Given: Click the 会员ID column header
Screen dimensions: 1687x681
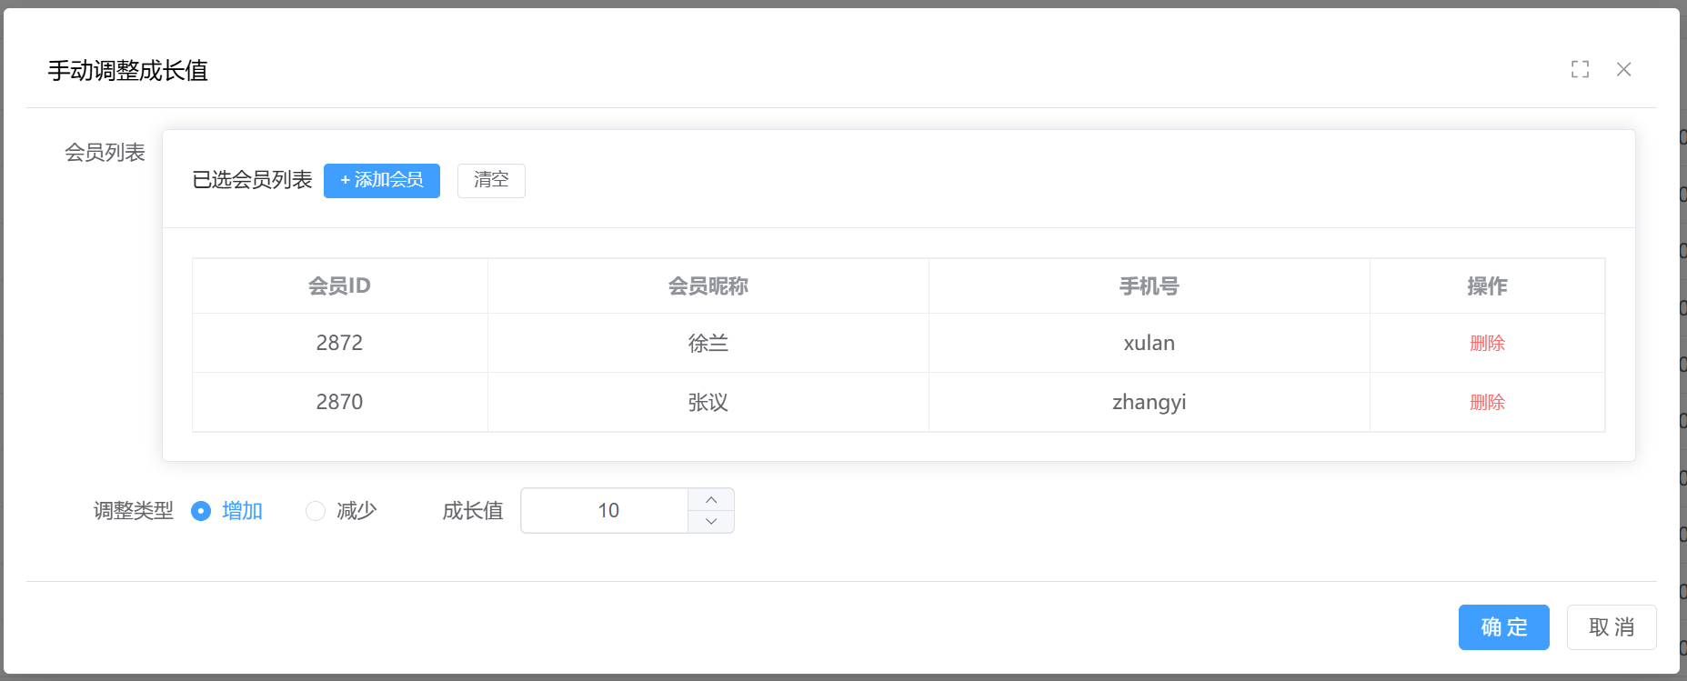Looking at the screenshot, I should (339, 286).
